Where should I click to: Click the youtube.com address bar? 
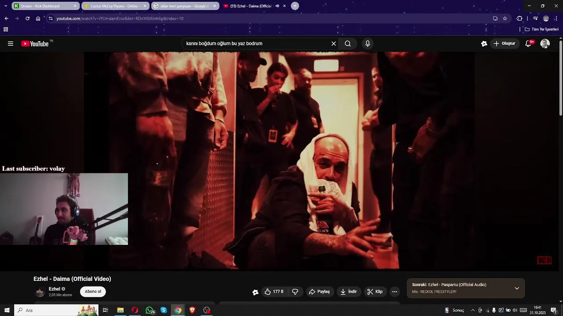(273, 18)
